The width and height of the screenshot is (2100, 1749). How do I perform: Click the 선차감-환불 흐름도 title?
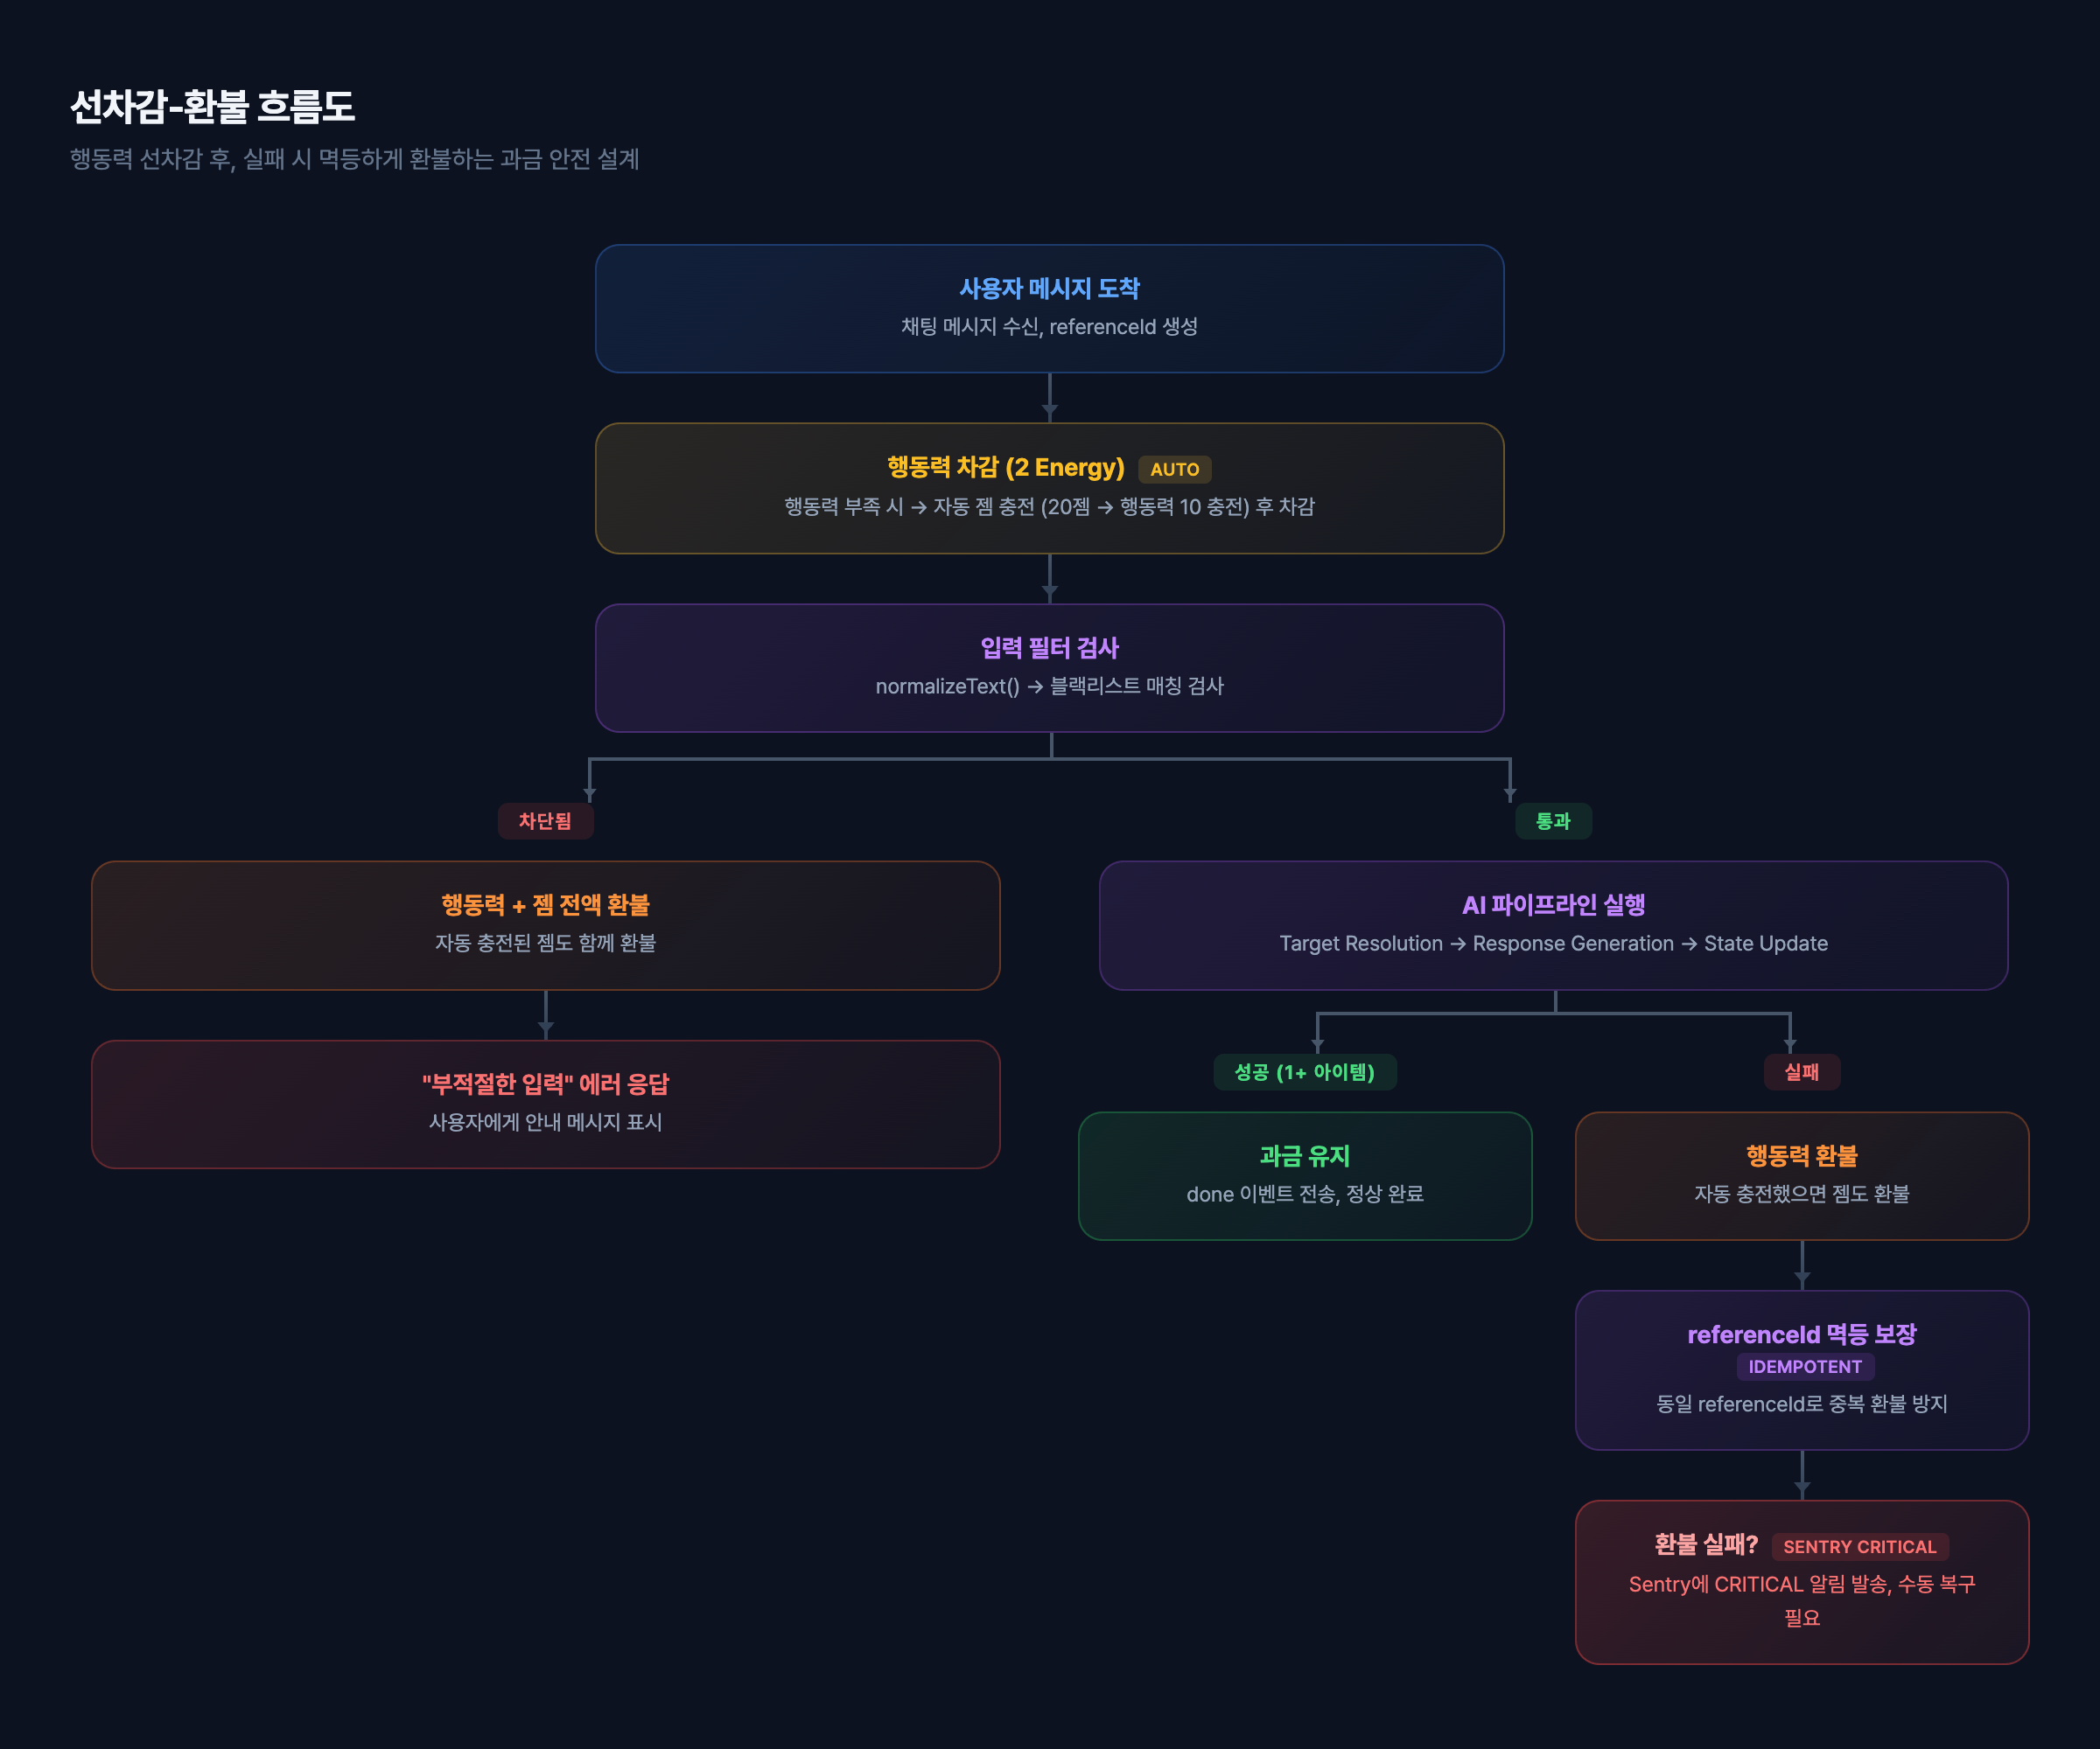[x=212, y=106]
